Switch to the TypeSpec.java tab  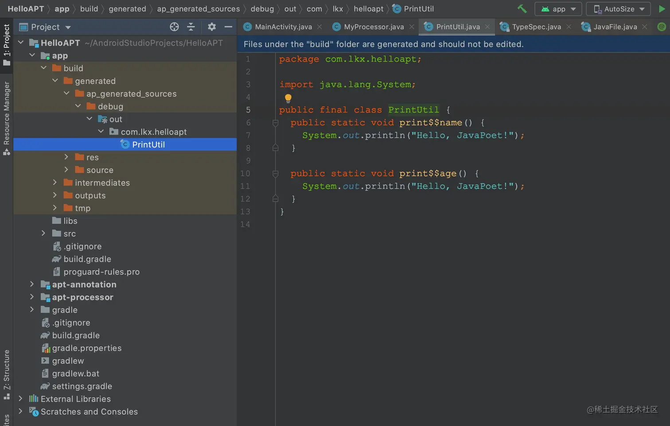click(x=536, y=27)
